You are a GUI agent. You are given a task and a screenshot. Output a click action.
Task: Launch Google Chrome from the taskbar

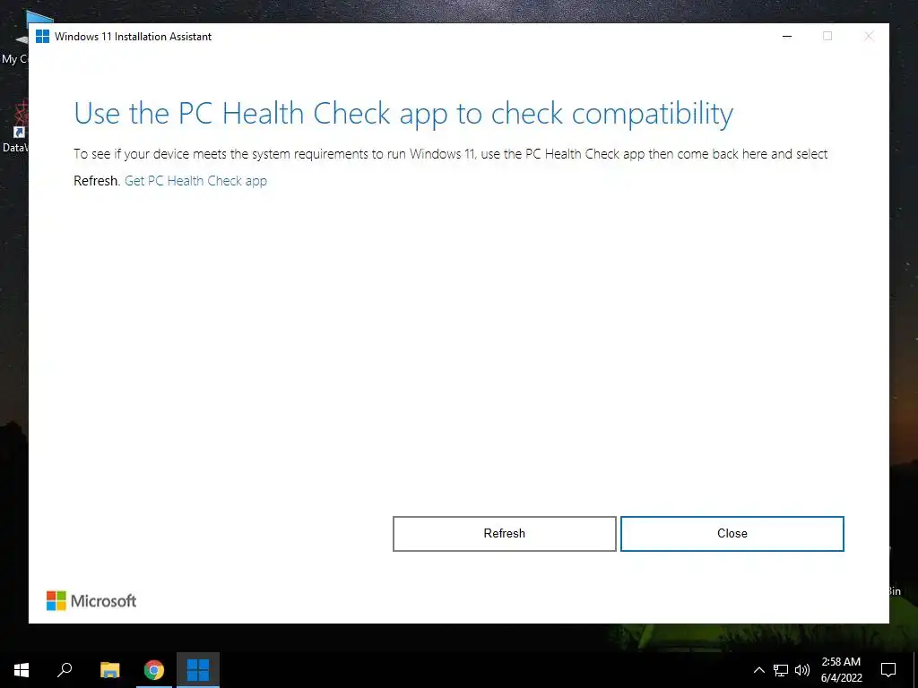(x=154, y=670)
